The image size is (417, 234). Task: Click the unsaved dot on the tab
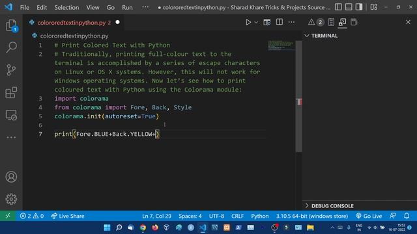click(117, 22)
